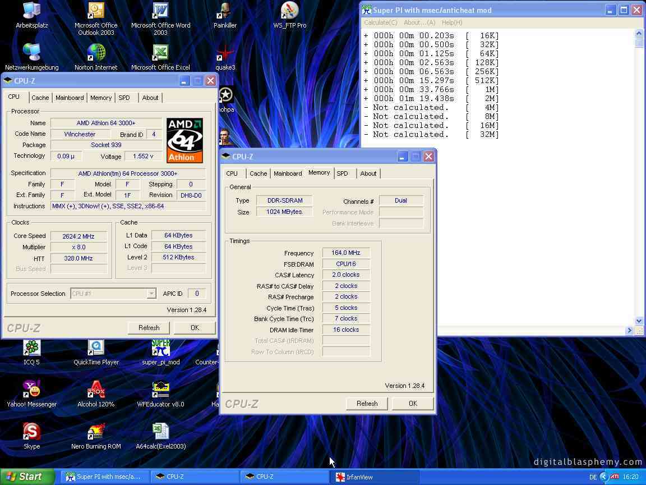Click the Code Name Winchester value

point(80,134)
